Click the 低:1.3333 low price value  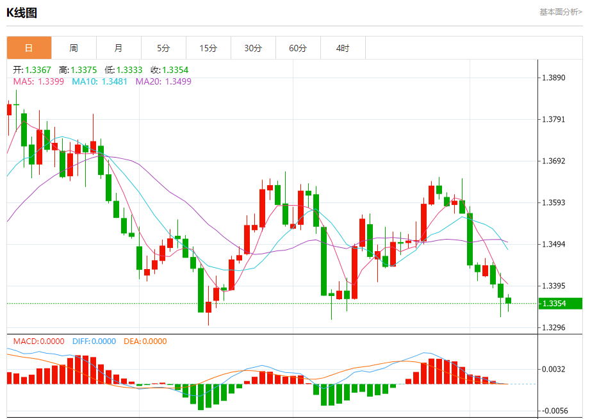[124, 70]
